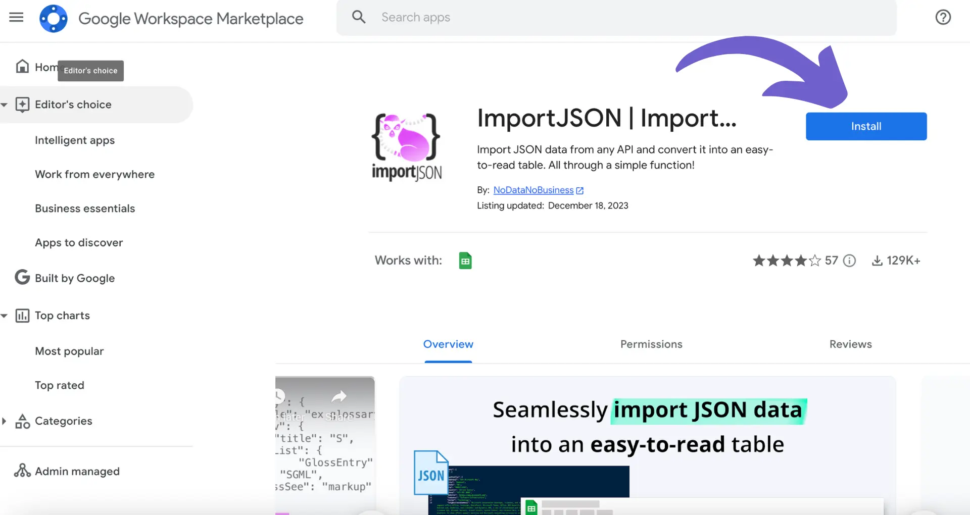Click the Works with label
The height and width of the screenshot is (515, 970).
[408, 261]
